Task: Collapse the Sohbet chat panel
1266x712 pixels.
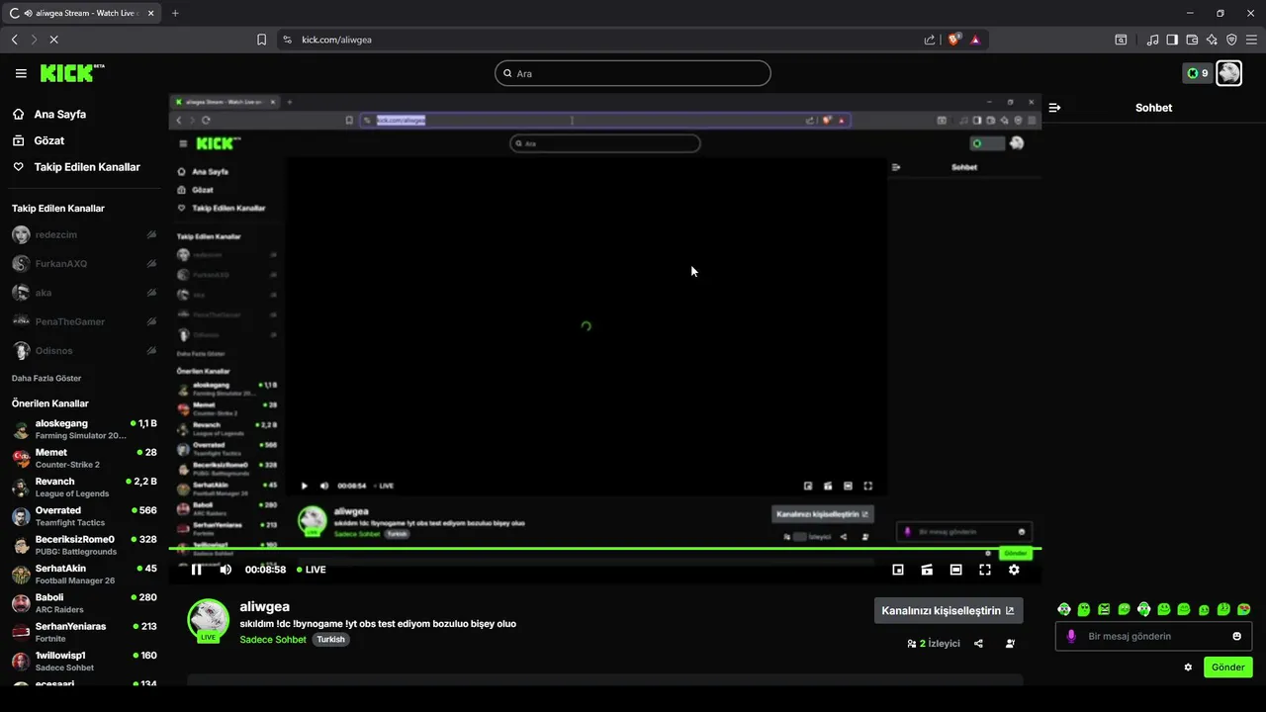Action: click(1054, 108)
